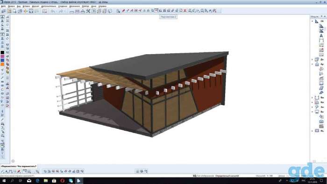The width and height of the screenshot is (327, 184).
Task: Open Task View on taskbar
Action: [21, 181]
